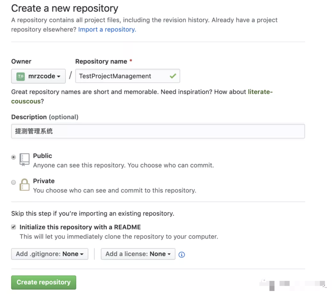Click text 'Skip this step if you're importing'

pos(59,214)
